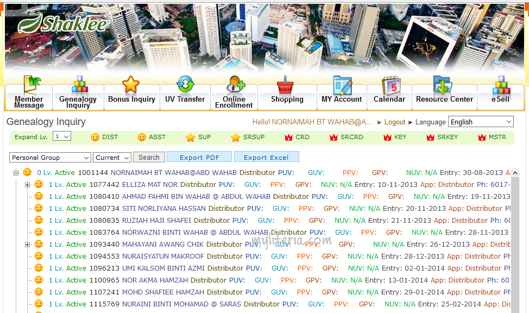This screenshot has width=529, height=313.
Task: Open the Current period dropdown
Action: click(x=112, y=158)
